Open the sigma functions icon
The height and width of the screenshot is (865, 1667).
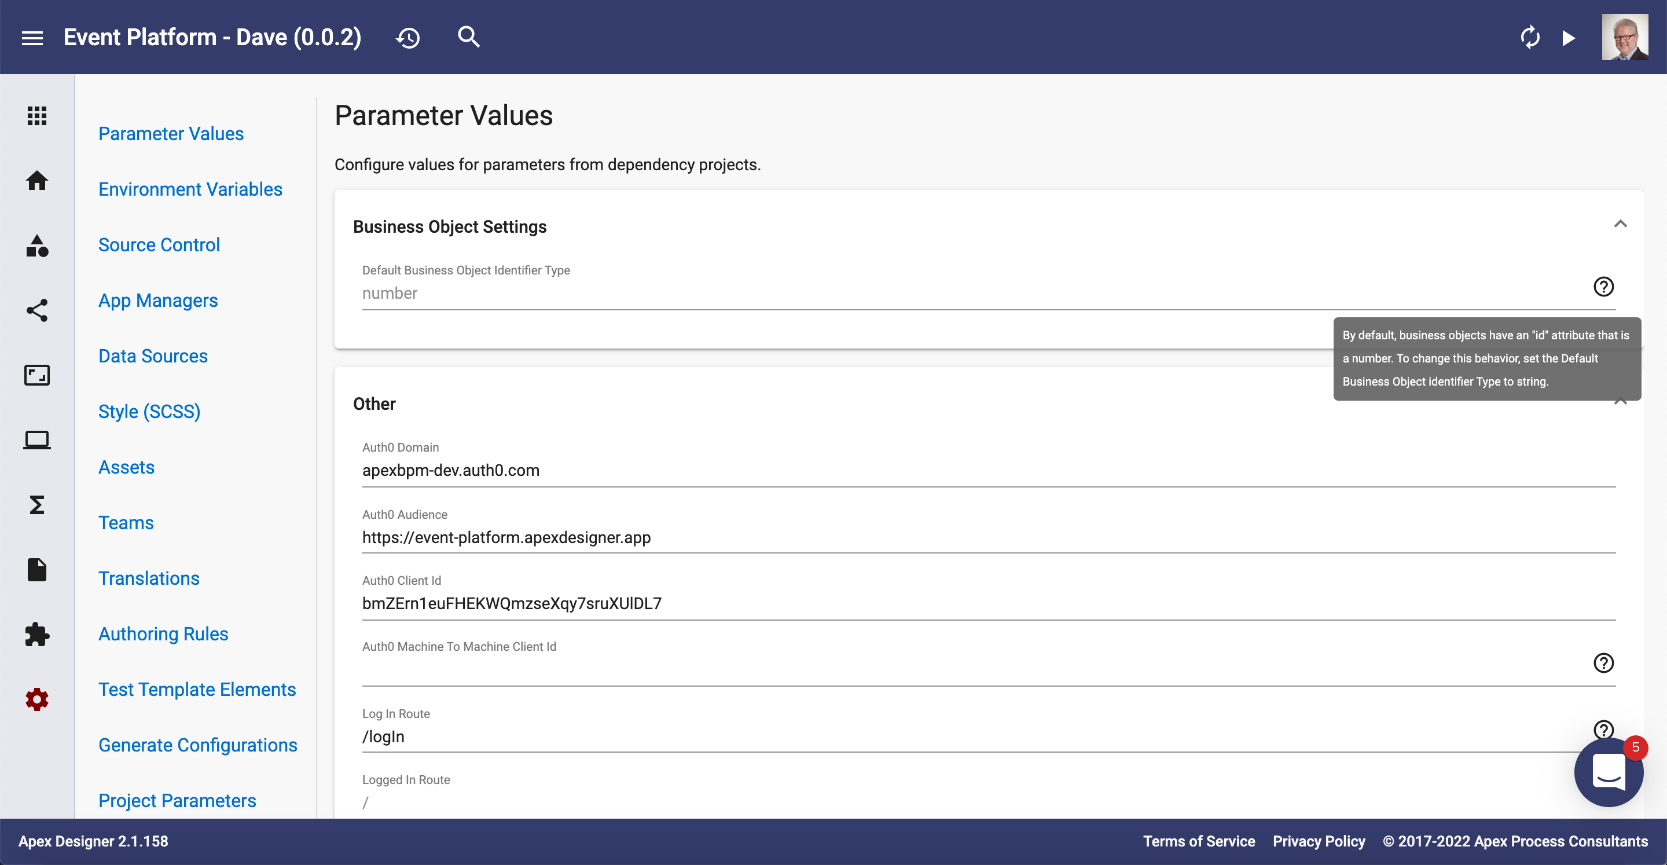coord(37,504)
